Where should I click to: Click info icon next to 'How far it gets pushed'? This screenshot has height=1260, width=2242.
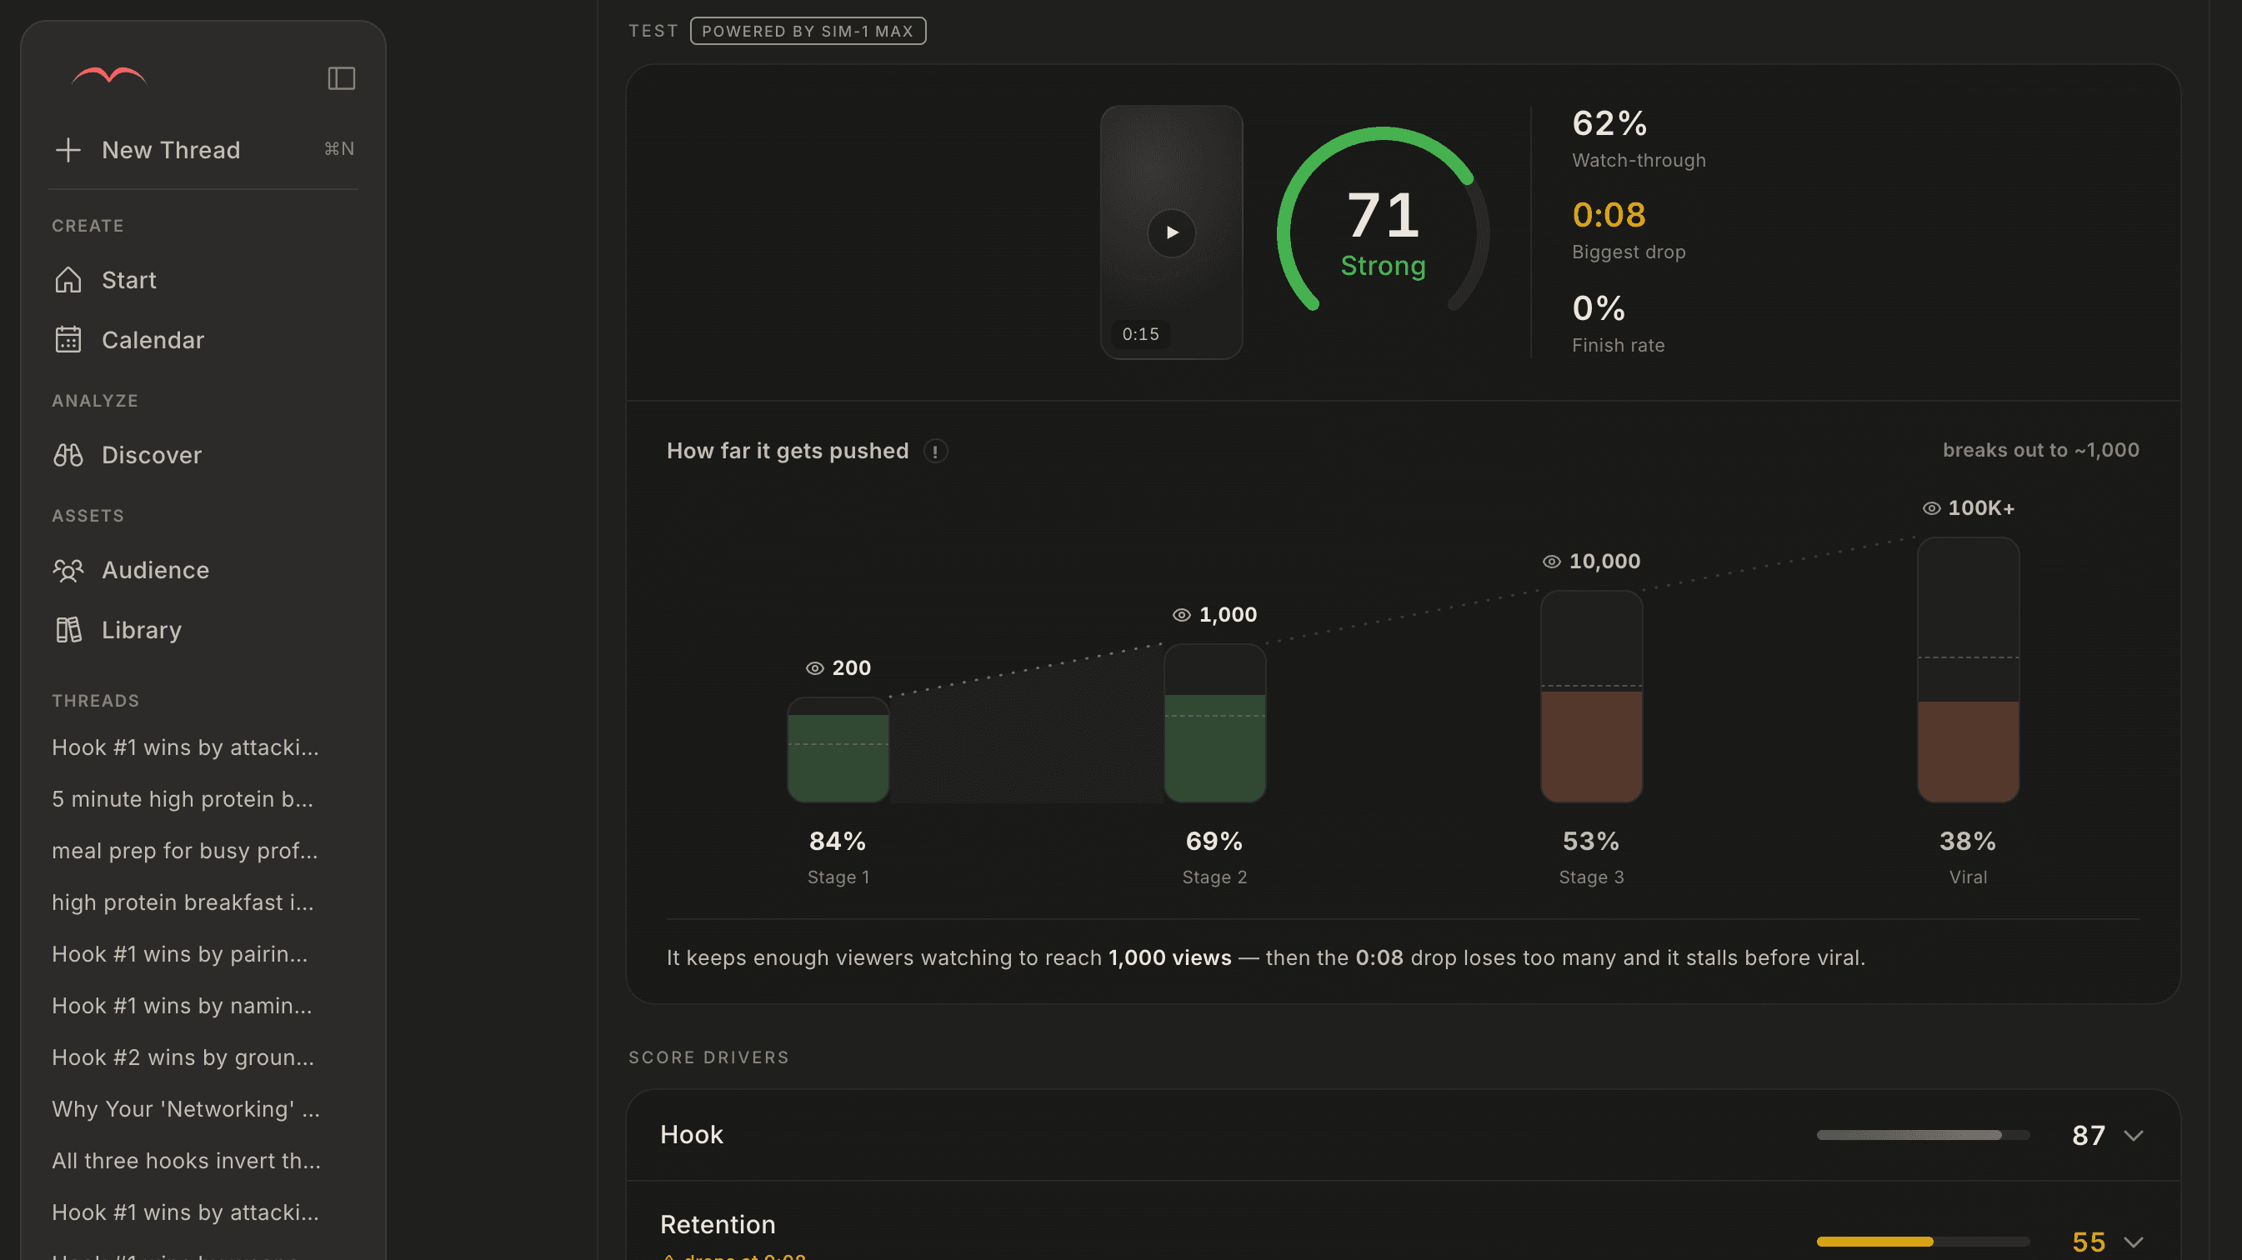click(936, 451)
